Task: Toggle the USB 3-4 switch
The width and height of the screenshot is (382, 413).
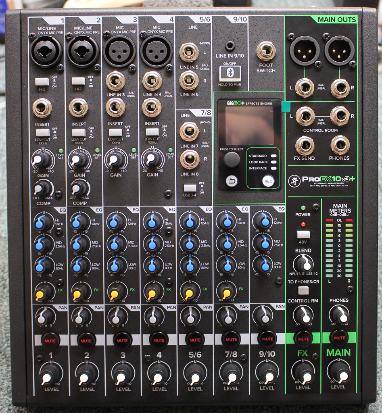Action: (190, 188)
